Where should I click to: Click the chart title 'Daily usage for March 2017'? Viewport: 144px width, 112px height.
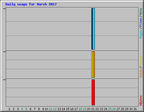coord(31,4)
